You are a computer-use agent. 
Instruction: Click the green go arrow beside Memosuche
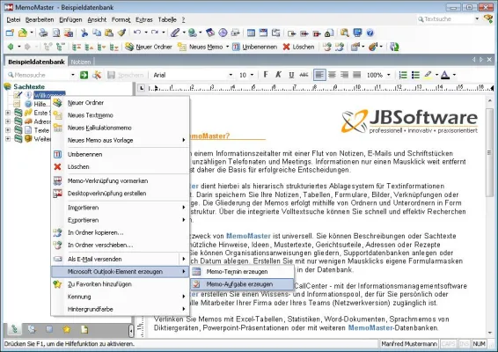[84, 75]
